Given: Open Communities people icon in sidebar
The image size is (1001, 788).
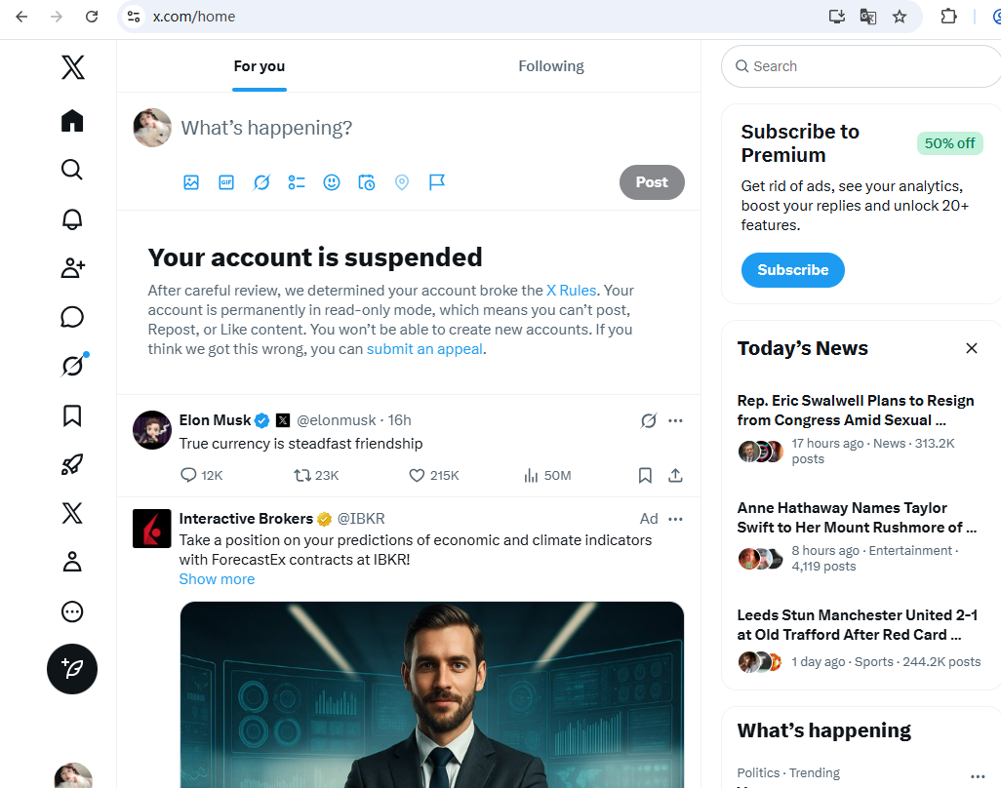Looking at the screenshot, I should coord(72,268).
